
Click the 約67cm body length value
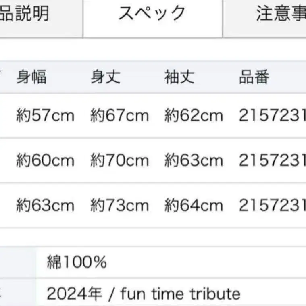pos(120,116)
